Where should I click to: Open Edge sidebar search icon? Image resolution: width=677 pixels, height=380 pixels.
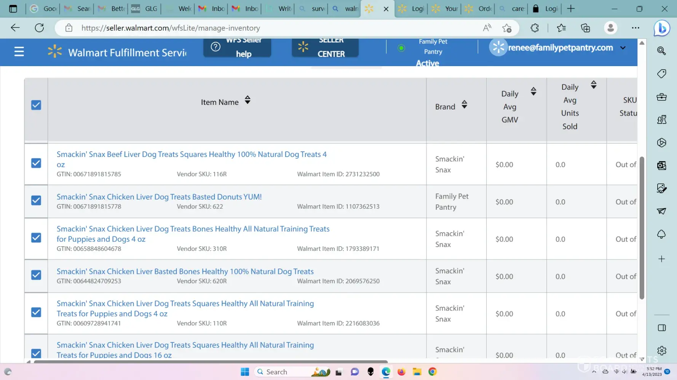(x=661, y=51)
